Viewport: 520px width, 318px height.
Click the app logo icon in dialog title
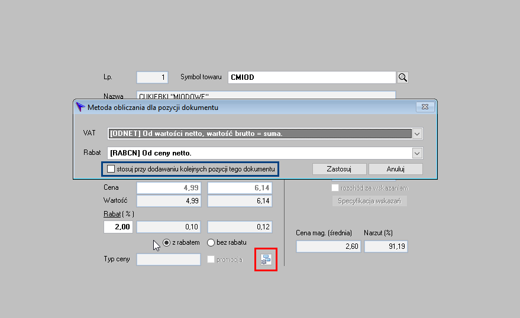point(80,107)
